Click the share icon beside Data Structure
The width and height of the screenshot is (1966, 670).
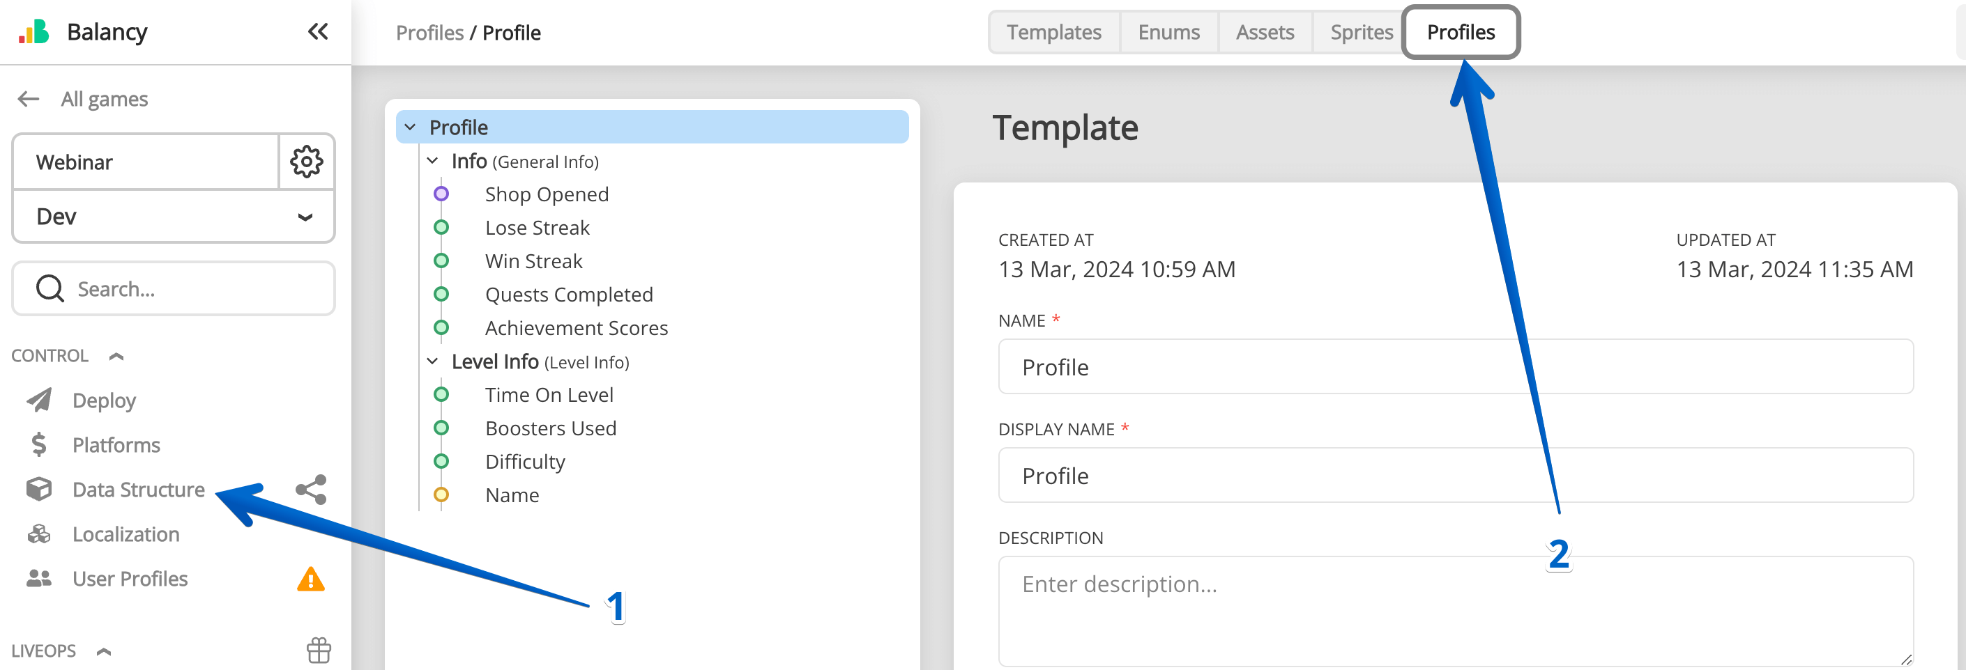(312, 490)
